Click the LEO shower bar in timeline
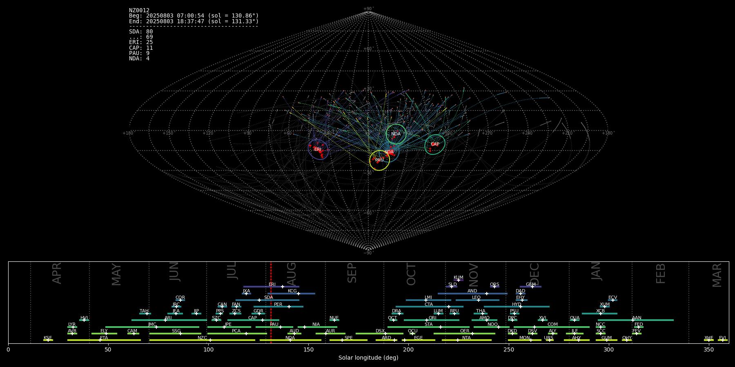 tap(477, 300)
